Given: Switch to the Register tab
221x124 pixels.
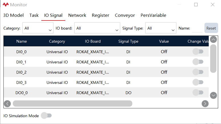Looking at the screenshot, I should (100, 15).
